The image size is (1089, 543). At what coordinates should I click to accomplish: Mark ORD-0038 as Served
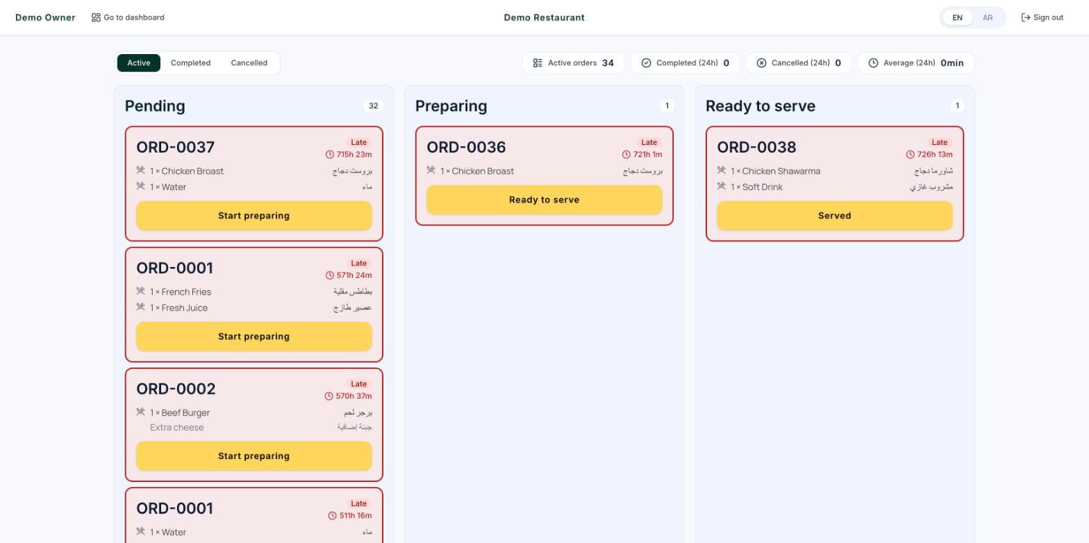[835, 216]
